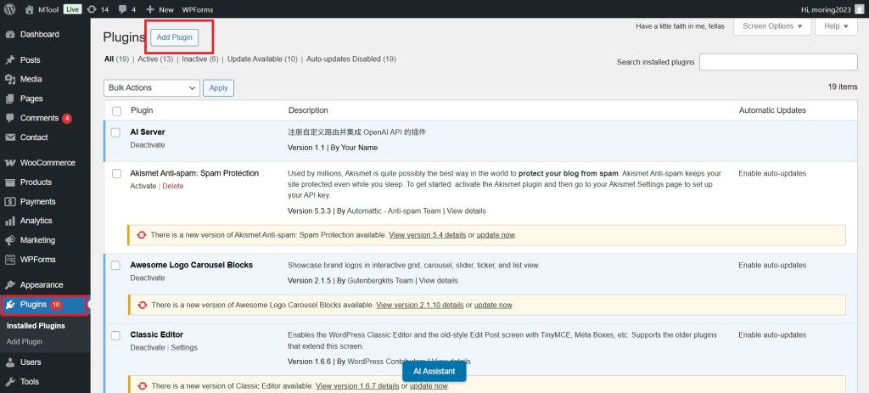This screenshot has height=393, width=869.
Task: Click the Marketing megaphone icon
Action: 10,240
